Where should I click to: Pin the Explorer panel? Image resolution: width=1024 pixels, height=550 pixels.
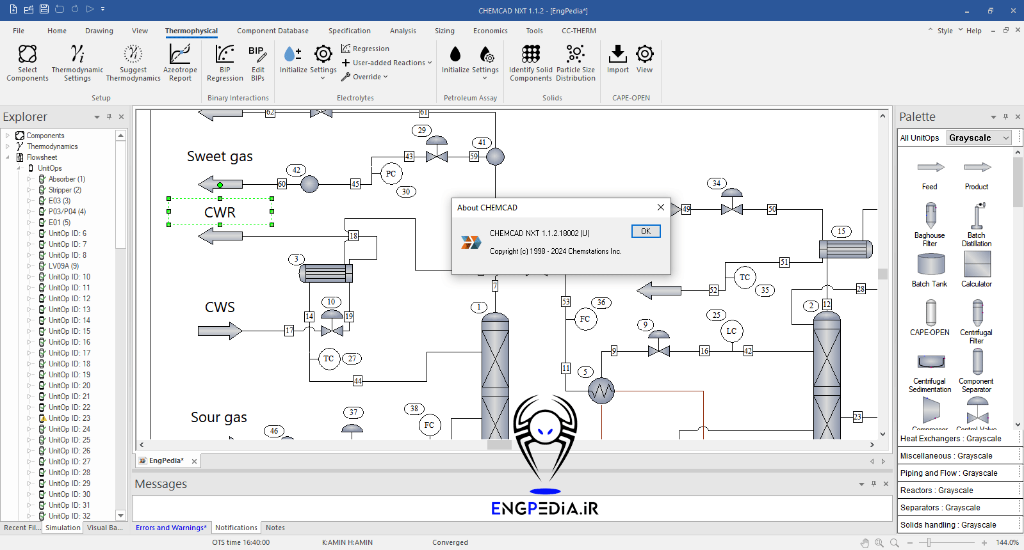coord(109,116)
